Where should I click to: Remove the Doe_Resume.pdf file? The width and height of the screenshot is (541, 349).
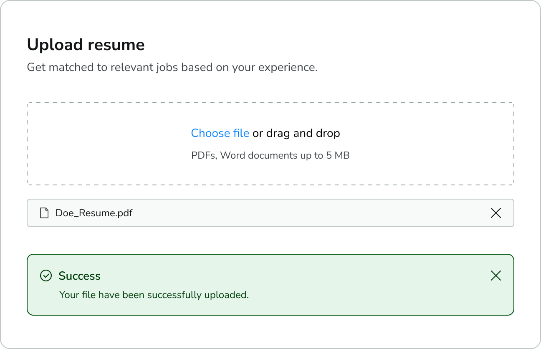pos(495,213)
